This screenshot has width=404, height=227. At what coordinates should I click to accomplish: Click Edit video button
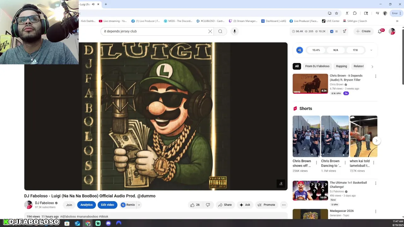[108, 205]
